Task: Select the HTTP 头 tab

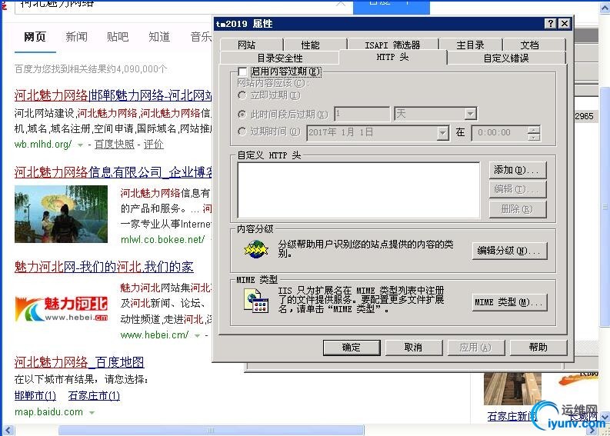Action: coord(392,57)
